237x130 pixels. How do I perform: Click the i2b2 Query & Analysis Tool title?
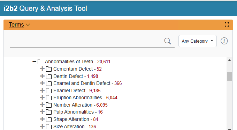45,8
